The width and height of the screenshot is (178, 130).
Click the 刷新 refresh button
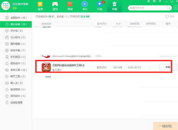(x=170, y=16)
